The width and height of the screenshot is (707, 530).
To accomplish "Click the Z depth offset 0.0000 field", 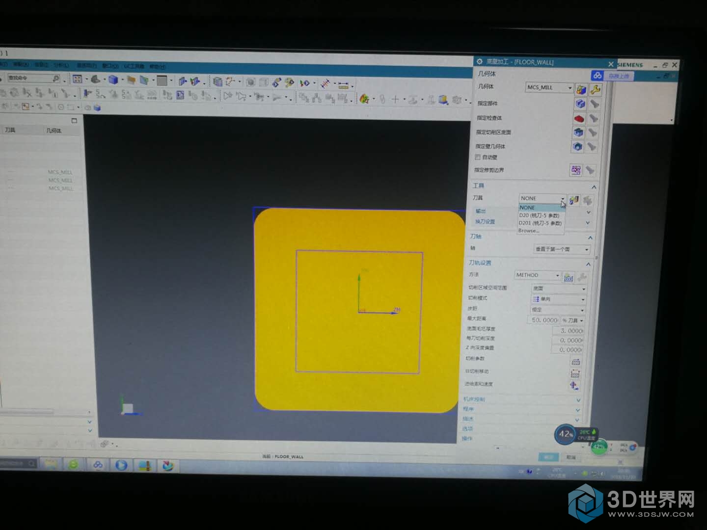I will [x=567, y=350].
